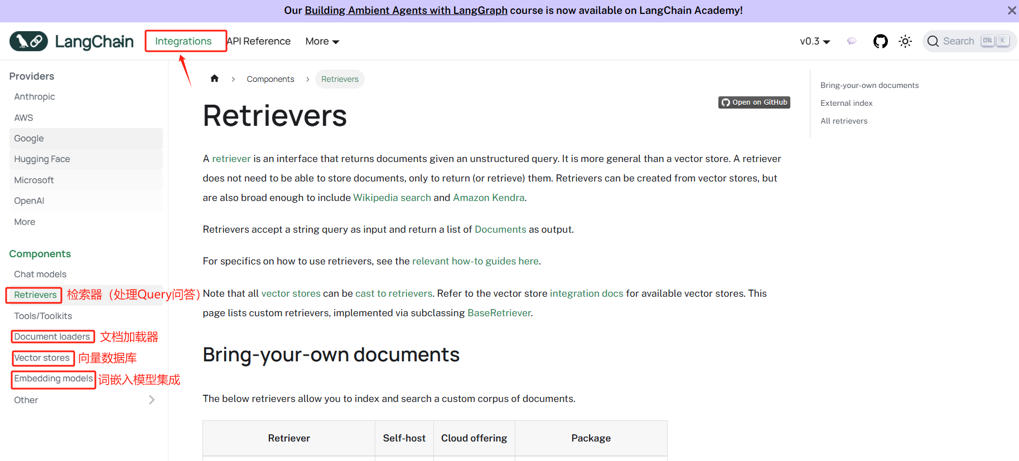The image size is (1019, 461).
Task: Open the BaseRetriever link
Action: click(499, 313)
